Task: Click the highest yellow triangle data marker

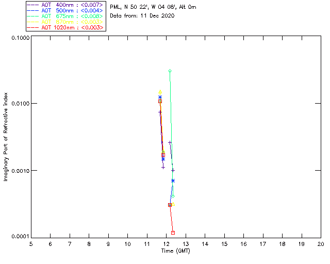Action: click(160, 92)
